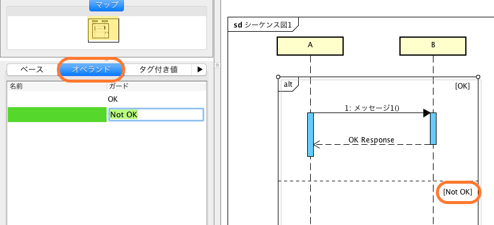This screenshot has height=225, width=494.
Task: Open the マップ tab
Action: 107,5
